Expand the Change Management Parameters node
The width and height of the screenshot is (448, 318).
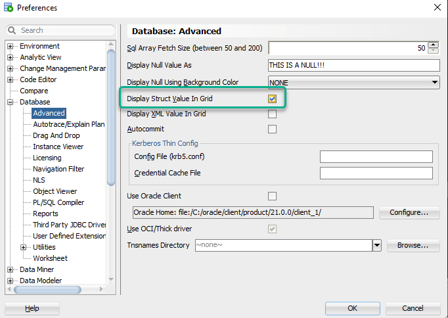point(11,68)
